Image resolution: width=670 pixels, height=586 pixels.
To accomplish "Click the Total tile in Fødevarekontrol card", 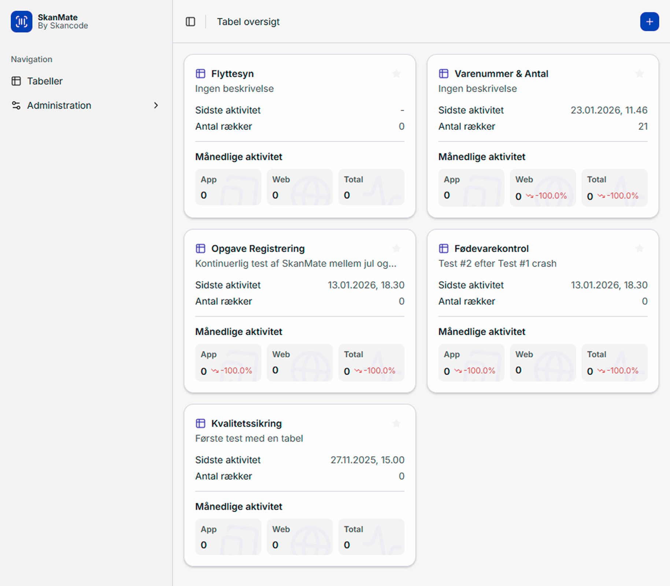I will (614, 363).
